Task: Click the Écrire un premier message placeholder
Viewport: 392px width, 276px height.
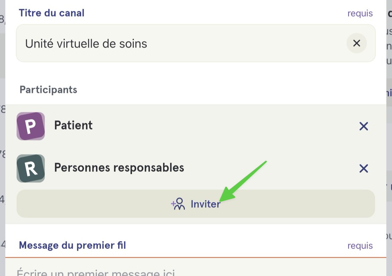Action: 96,272
